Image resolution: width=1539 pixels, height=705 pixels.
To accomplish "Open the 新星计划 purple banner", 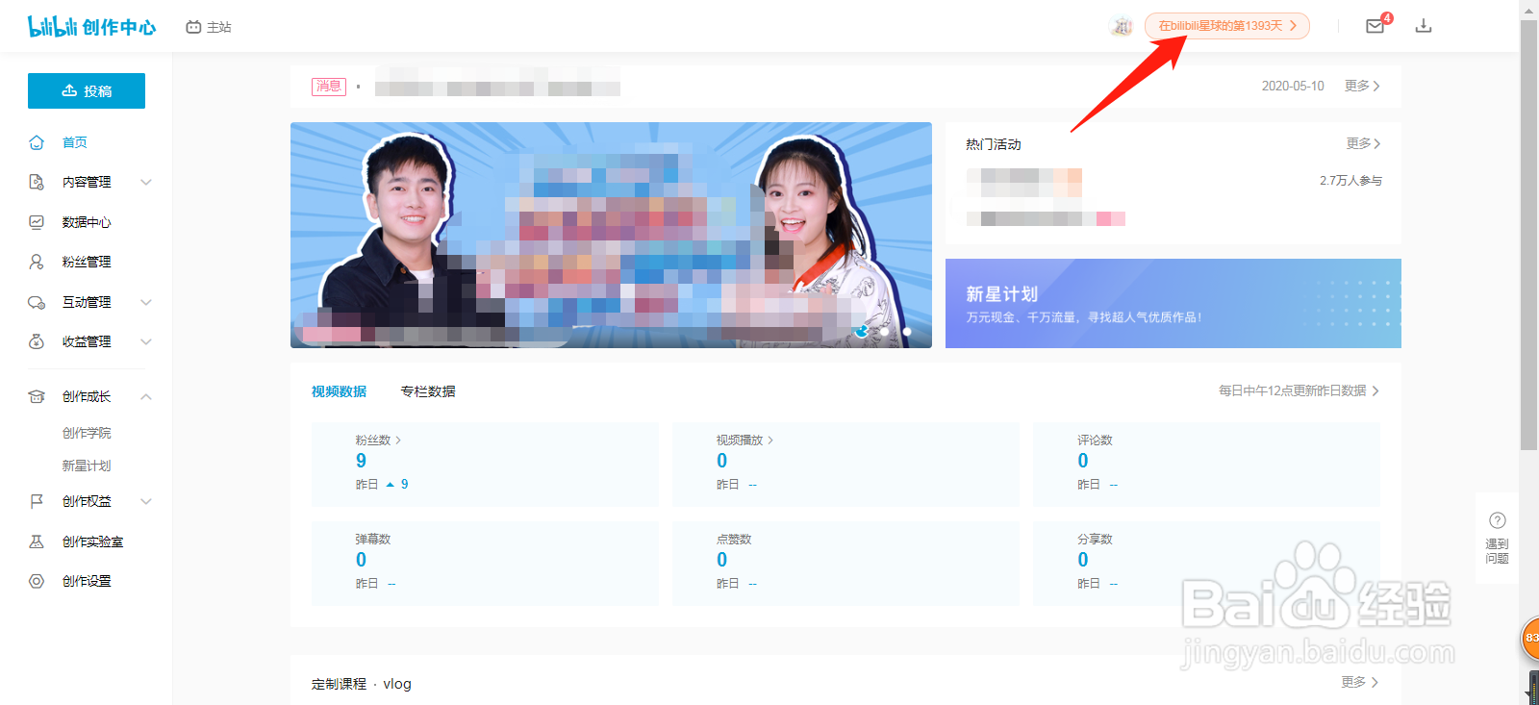I will point(1173,303).
